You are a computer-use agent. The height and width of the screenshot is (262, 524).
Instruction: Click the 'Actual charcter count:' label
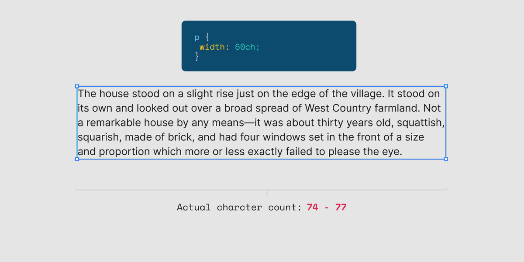pos(239,207)
